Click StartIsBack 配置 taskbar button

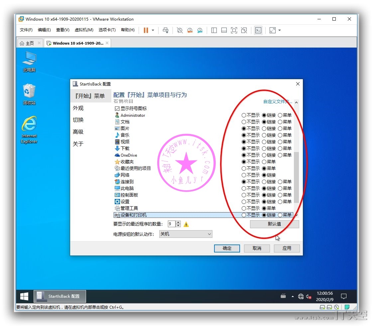(x=60, y=296)
